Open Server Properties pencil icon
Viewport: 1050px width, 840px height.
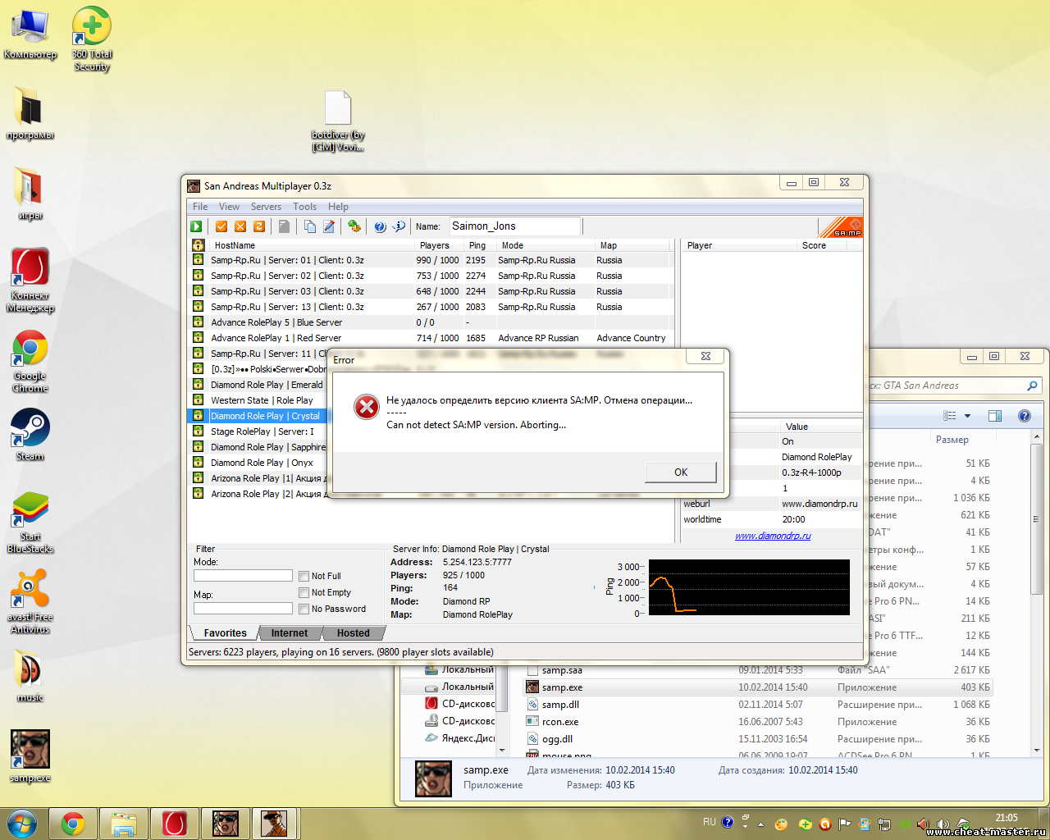point(329,226)
